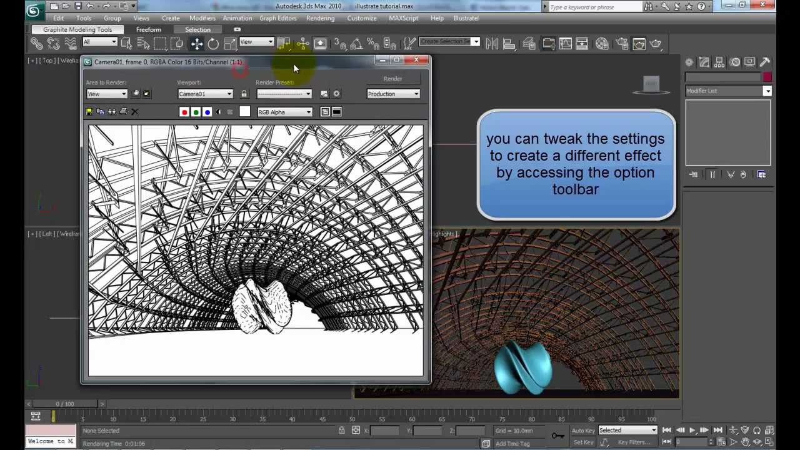This screenshot has height=450, width=800.
Task: Choose the Bind to Space Warp tool
Action: pos(70,43)
